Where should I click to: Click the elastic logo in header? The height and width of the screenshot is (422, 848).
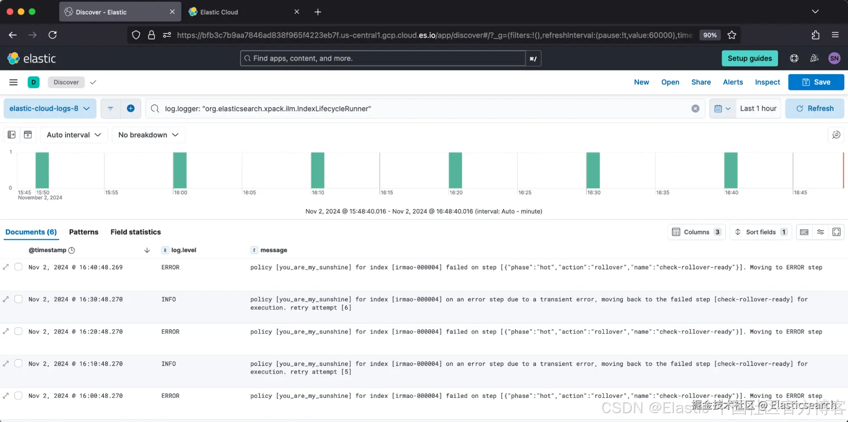32,59
